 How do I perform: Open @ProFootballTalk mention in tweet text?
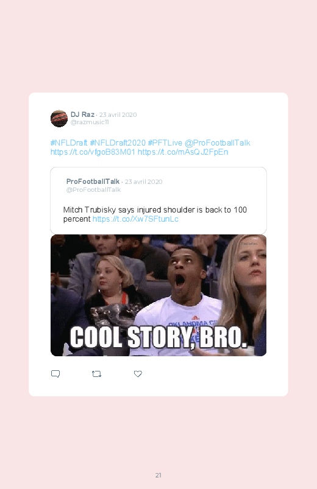[218, 143]
